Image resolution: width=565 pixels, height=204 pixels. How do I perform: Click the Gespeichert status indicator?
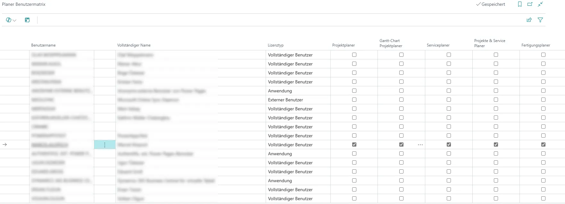click(491, 4)
